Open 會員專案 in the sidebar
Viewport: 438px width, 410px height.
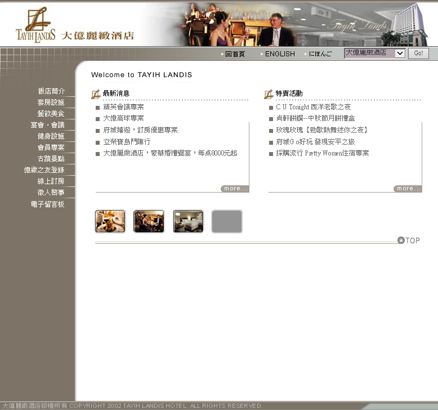coord(51,148)
